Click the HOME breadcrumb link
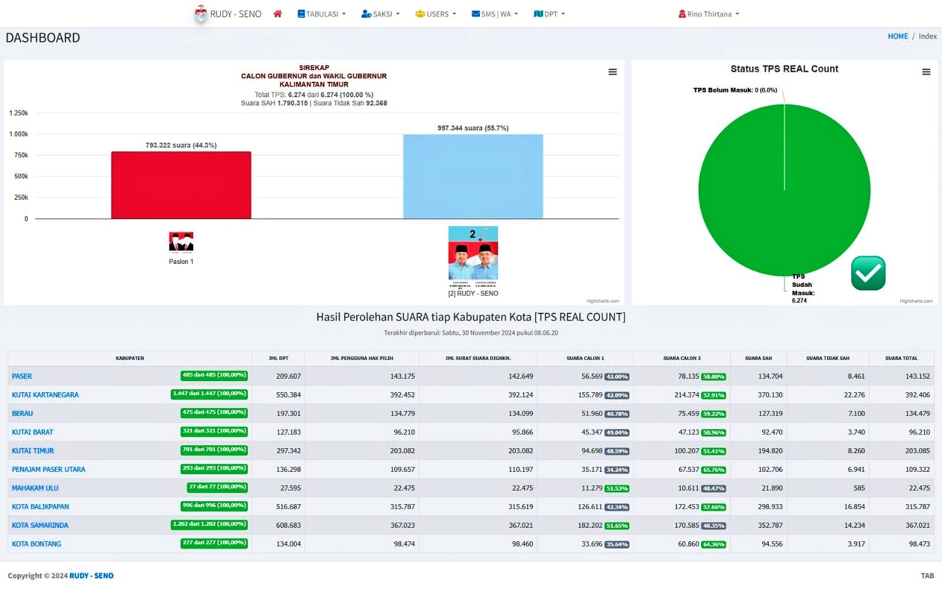 [x=897, y=36]
